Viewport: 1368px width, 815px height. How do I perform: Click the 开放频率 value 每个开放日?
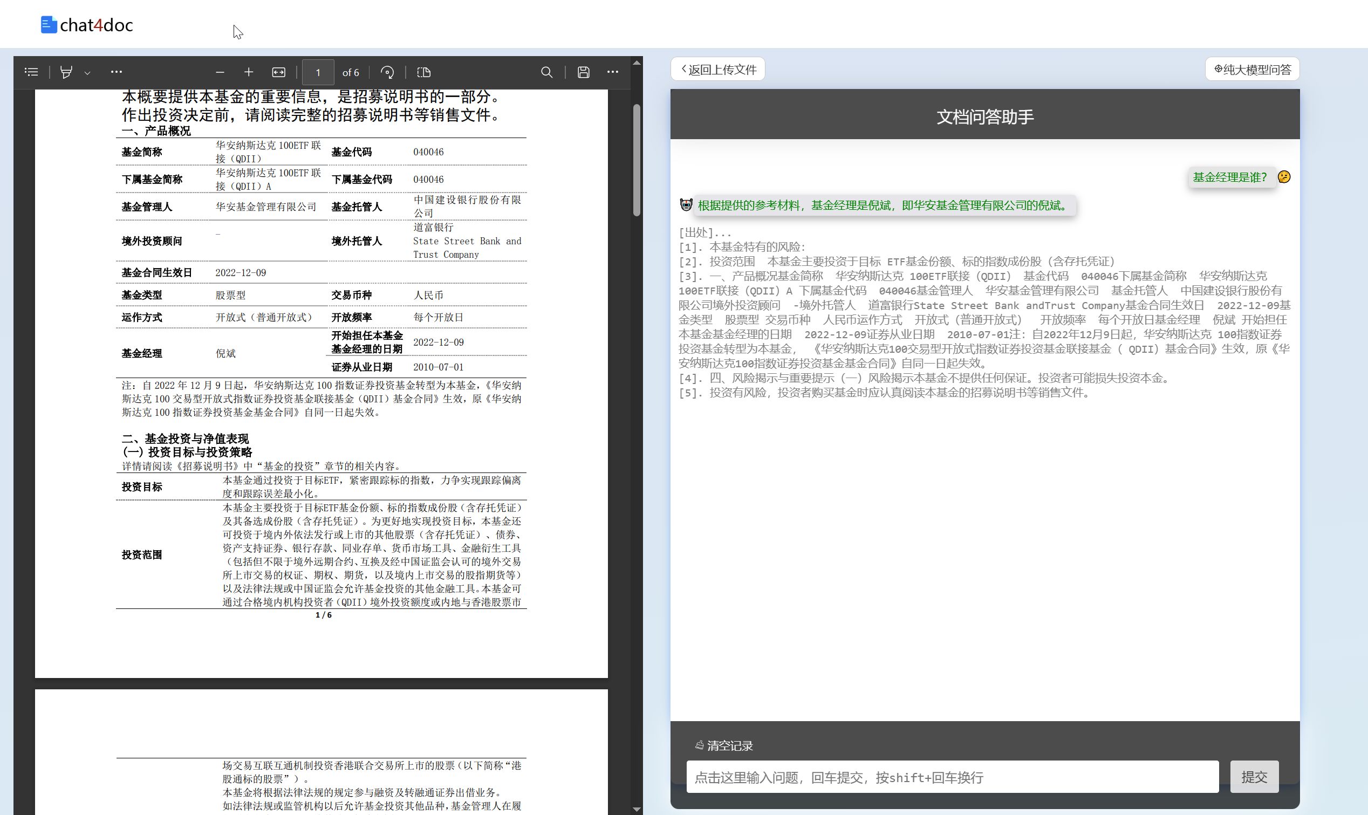tap(438, 318)
